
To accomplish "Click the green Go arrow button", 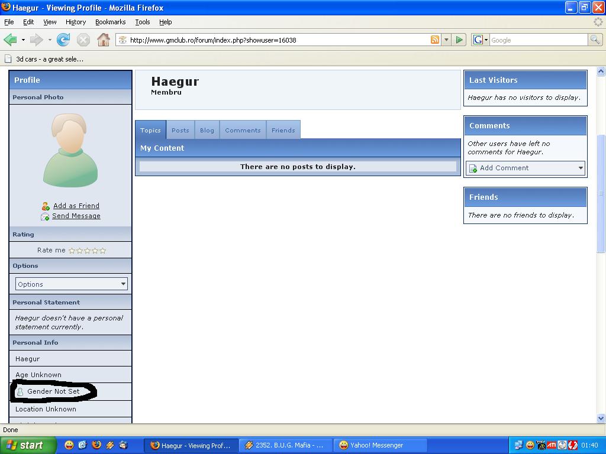I will tap(459, 40).
